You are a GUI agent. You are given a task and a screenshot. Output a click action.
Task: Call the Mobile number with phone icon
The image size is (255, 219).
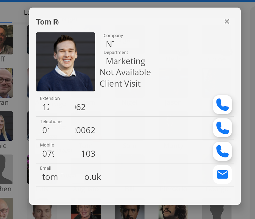(x=222, y=151)
